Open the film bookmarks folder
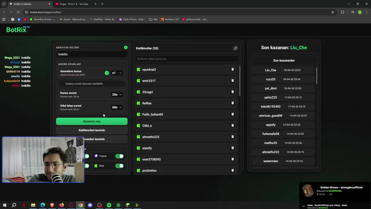 click(153, 19)
